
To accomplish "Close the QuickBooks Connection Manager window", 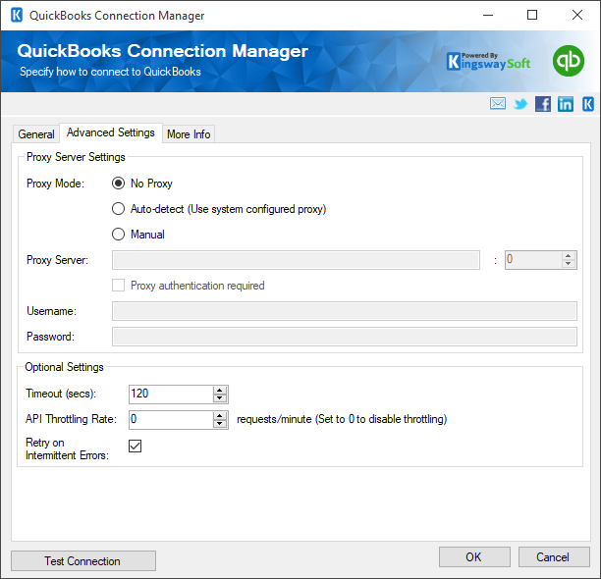I will click(577, 16).
